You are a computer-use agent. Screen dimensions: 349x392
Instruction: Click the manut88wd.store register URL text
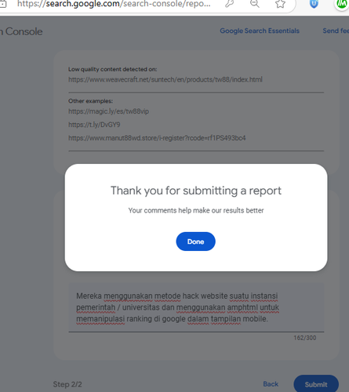(157, 138)
